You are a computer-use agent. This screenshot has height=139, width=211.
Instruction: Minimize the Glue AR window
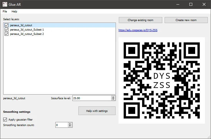coord(178,4)
